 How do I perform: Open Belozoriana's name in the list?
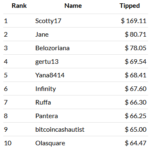click(x=53, y=48)
